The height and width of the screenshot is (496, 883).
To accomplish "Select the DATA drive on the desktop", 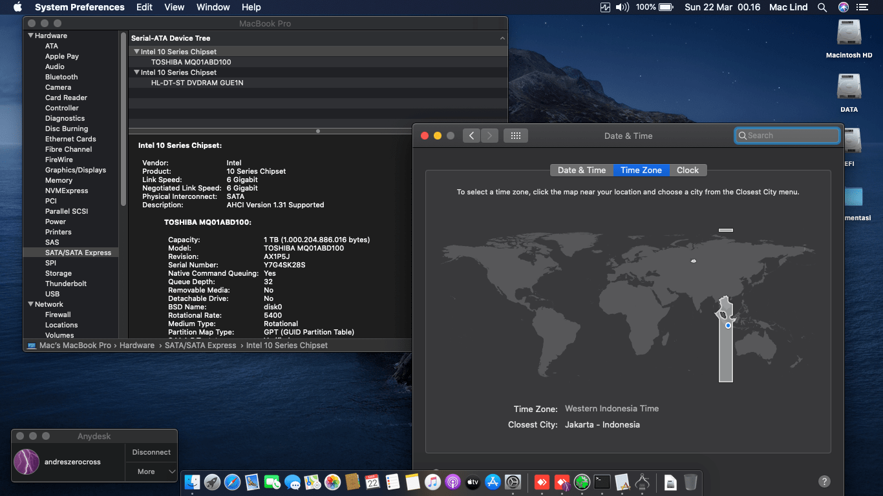I will click(x=849, y=94).
